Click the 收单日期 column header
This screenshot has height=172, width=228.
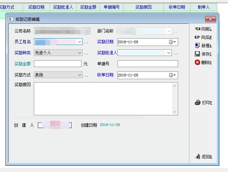177,7
